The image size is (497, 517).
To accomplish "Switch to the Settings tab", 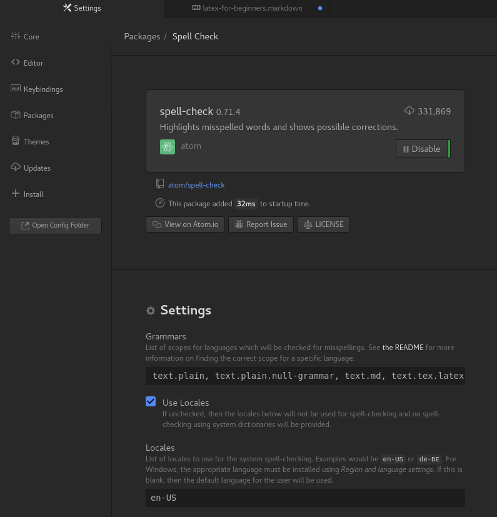I will pyautogui.click(x=82, y=8).
